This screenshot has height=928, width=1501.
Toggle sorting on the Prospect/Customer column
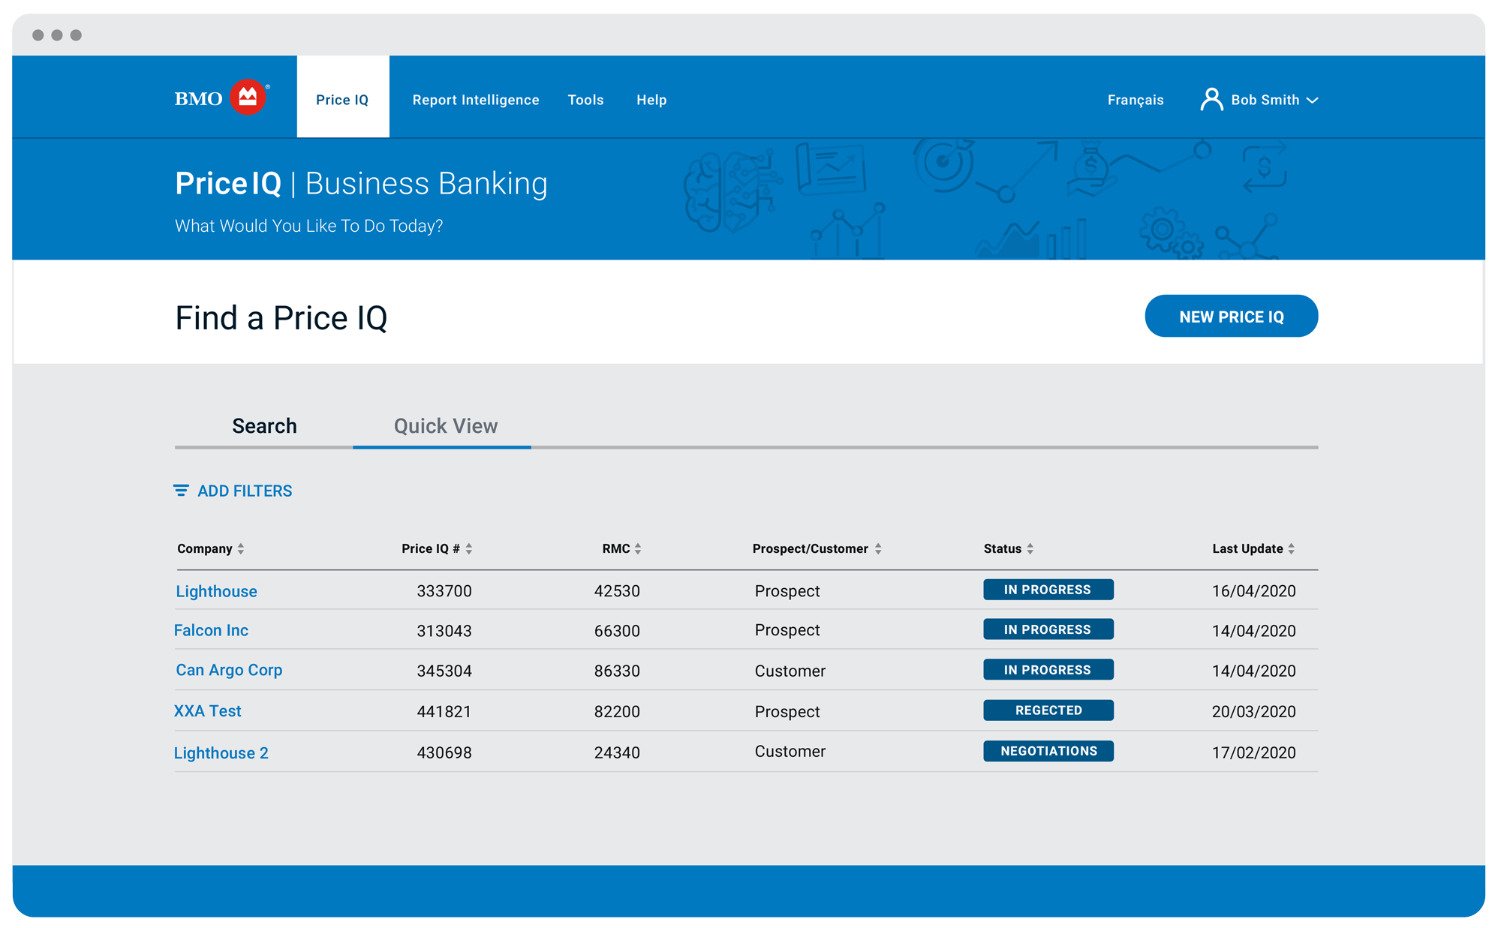(880, 548)
